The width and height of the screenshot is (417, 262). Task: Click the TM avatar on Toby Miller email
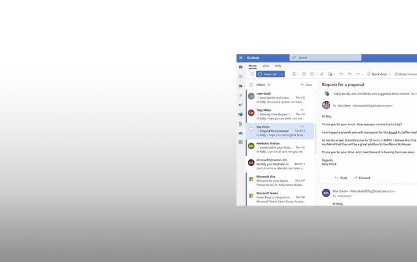point(251,113)
